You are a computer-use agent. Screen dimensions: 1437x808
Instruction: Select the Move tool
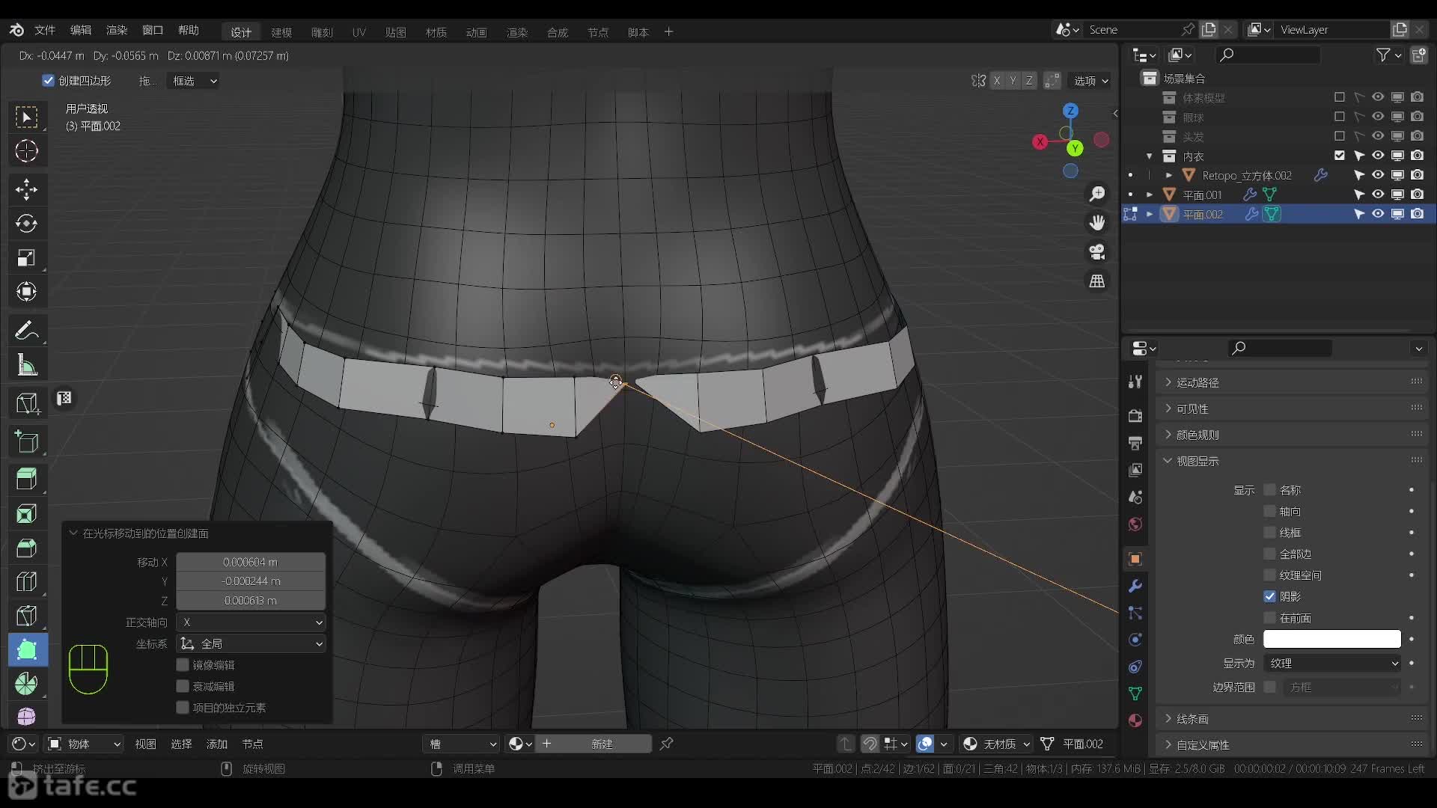[27, 189]
